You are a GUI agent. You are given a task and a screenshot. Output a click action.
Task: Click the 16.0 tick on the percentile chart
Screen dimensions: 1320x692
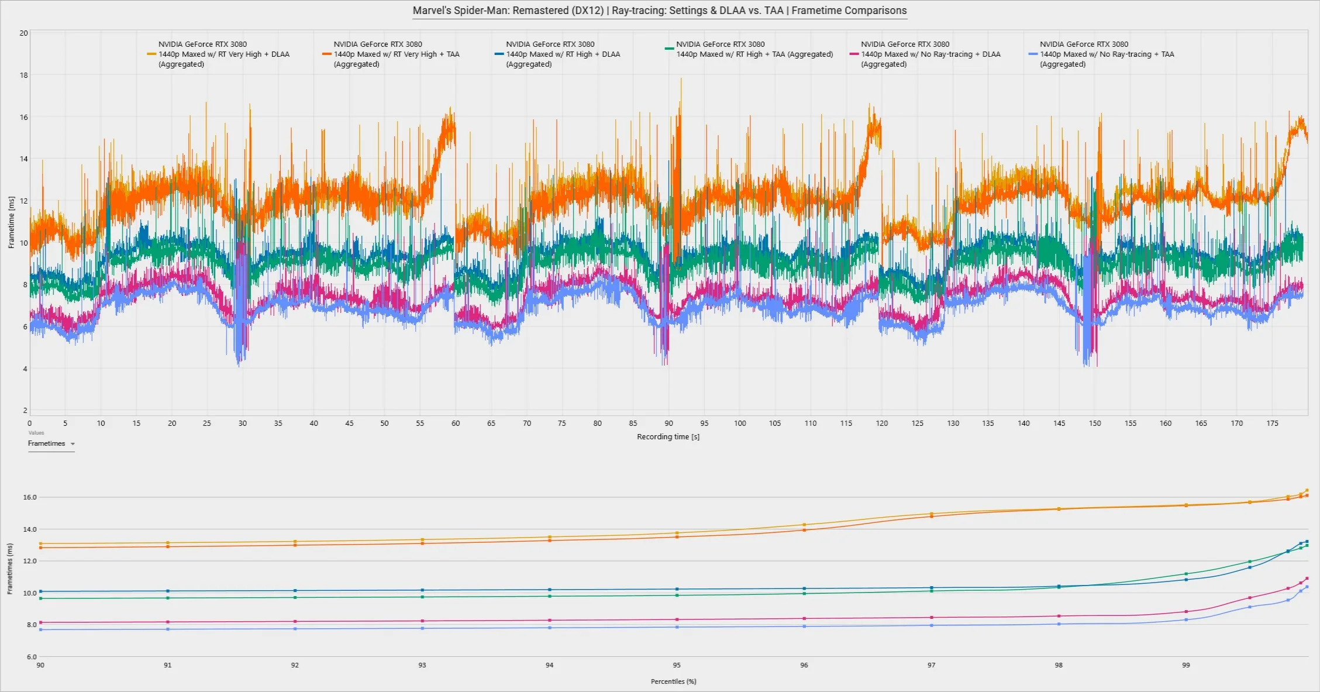(30, 497)
